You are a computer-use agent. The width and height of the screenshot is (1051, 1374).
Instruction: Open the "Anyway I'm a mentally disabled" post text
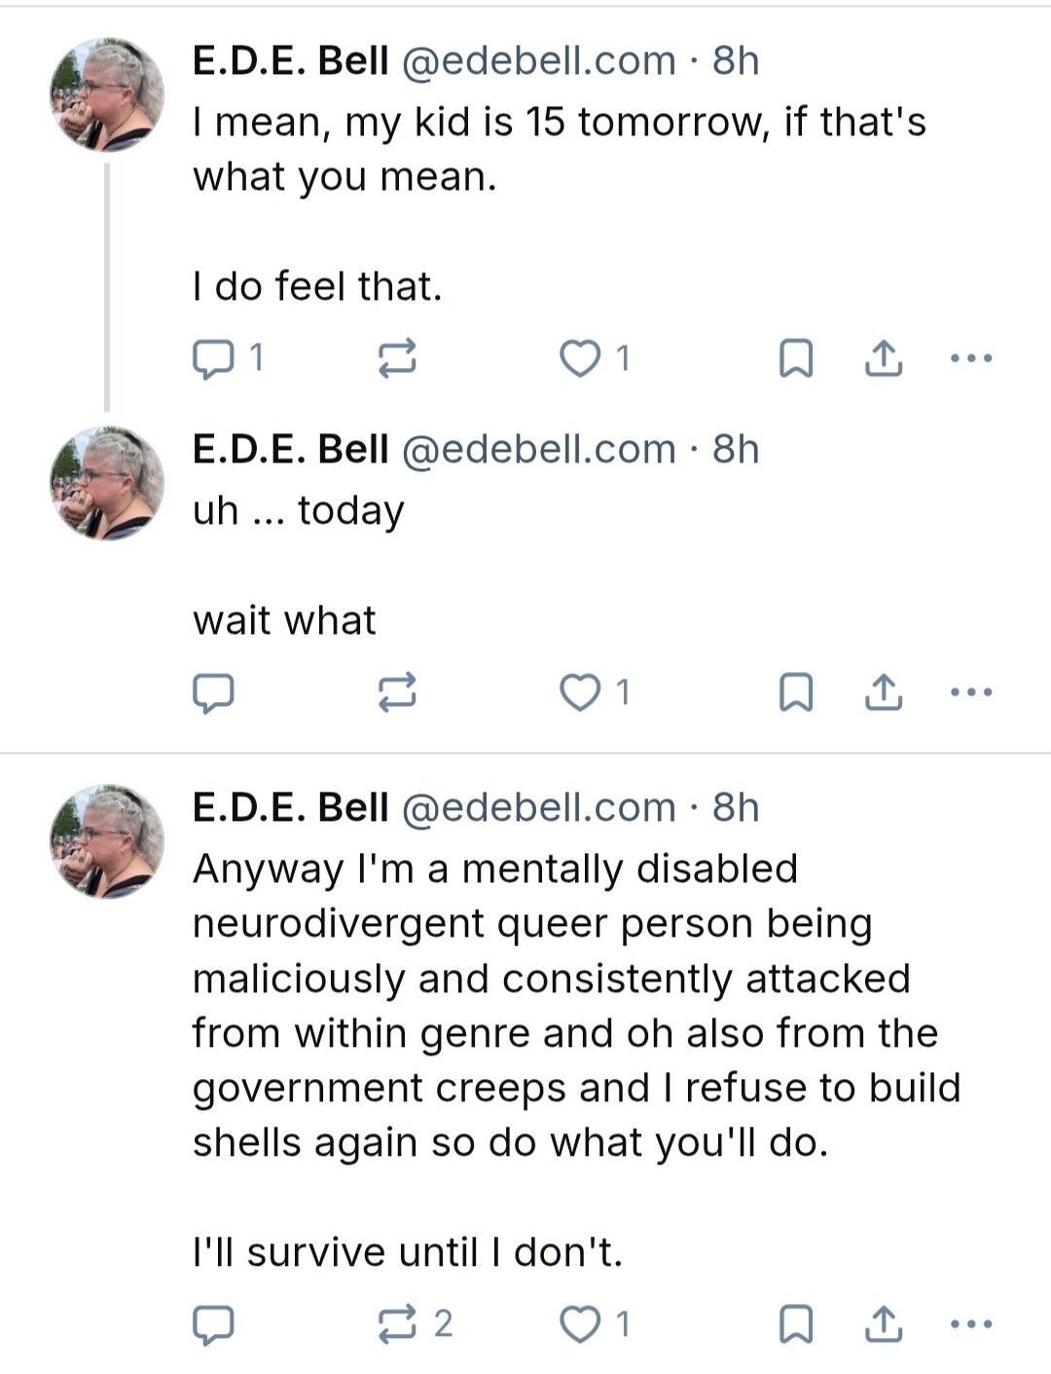574,1005
